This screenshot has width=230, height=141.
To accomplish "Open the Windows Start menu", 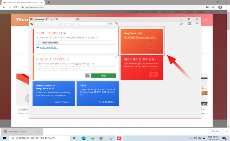I will [4, 138].
